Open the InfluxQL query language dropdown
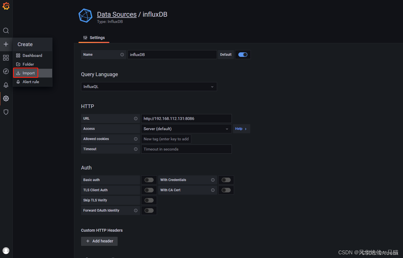 [149, 87]
